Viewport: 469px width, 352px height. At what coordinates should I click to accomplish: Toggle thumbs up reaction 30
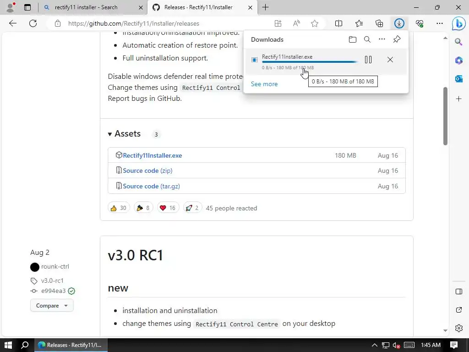[x=119, y=208]
